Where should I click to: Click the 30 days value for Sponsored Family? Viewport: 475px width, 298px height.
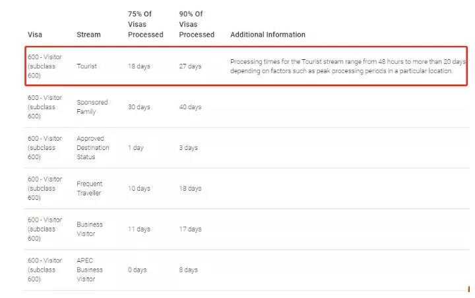[139, 107]
